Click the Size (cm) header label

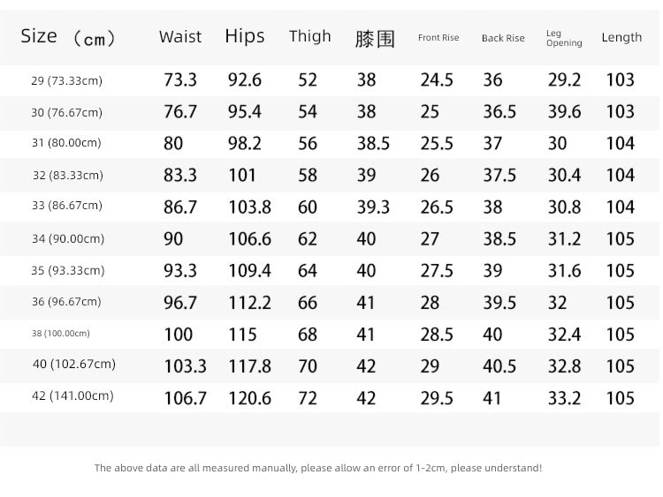point(68,37)
